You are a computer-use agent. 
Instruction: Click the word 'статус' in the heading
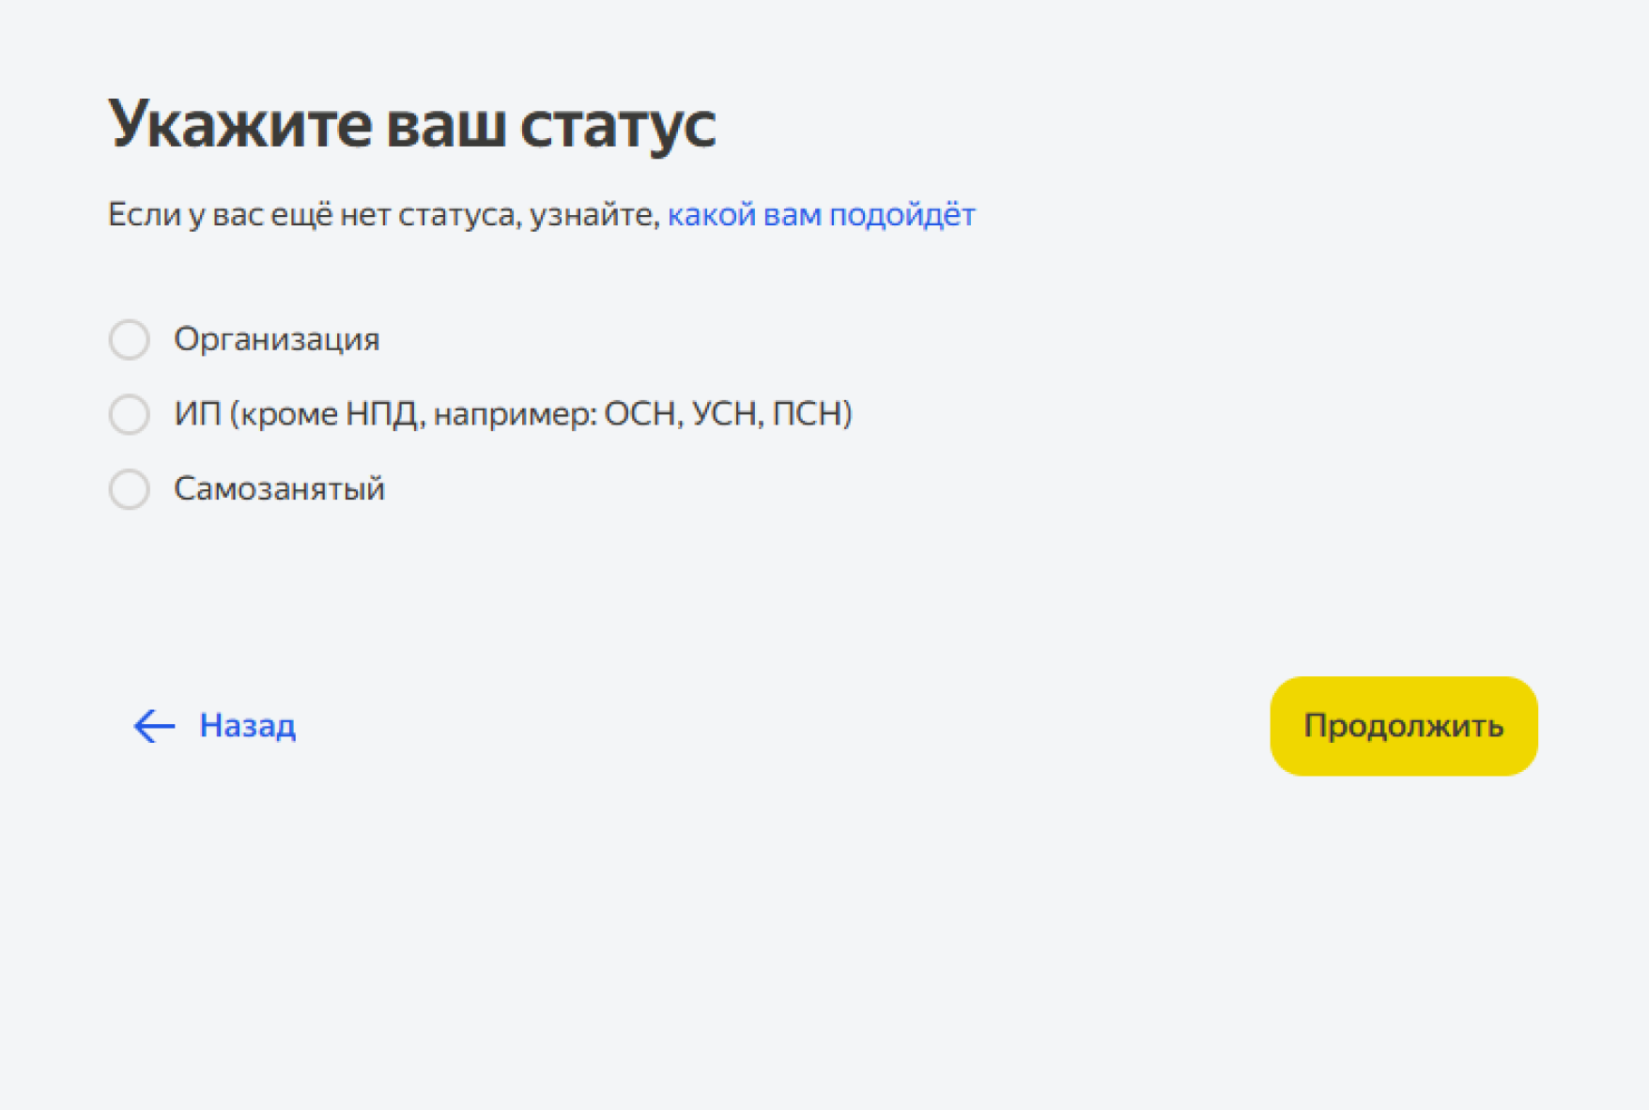click(x=617, y=124)
